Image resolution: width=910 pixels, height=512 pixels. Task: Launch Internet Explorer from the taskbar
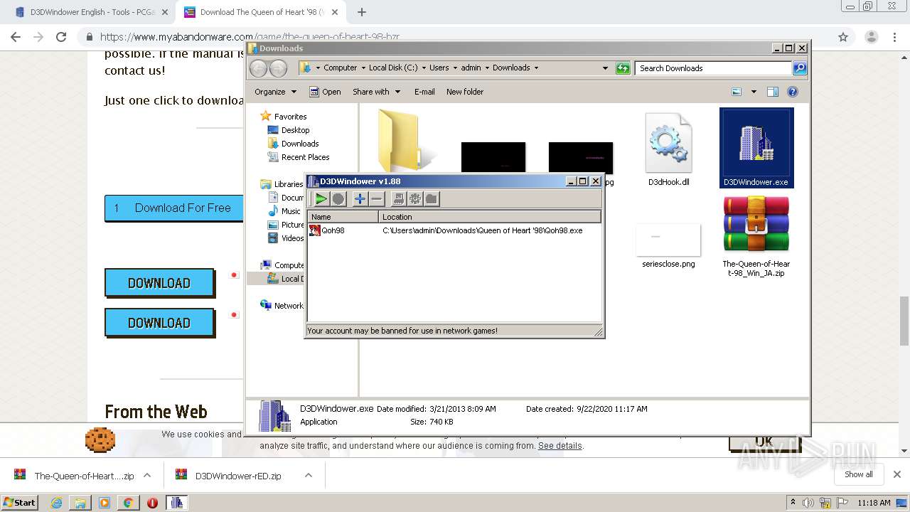pyautogui.click(x=57, y=503)
